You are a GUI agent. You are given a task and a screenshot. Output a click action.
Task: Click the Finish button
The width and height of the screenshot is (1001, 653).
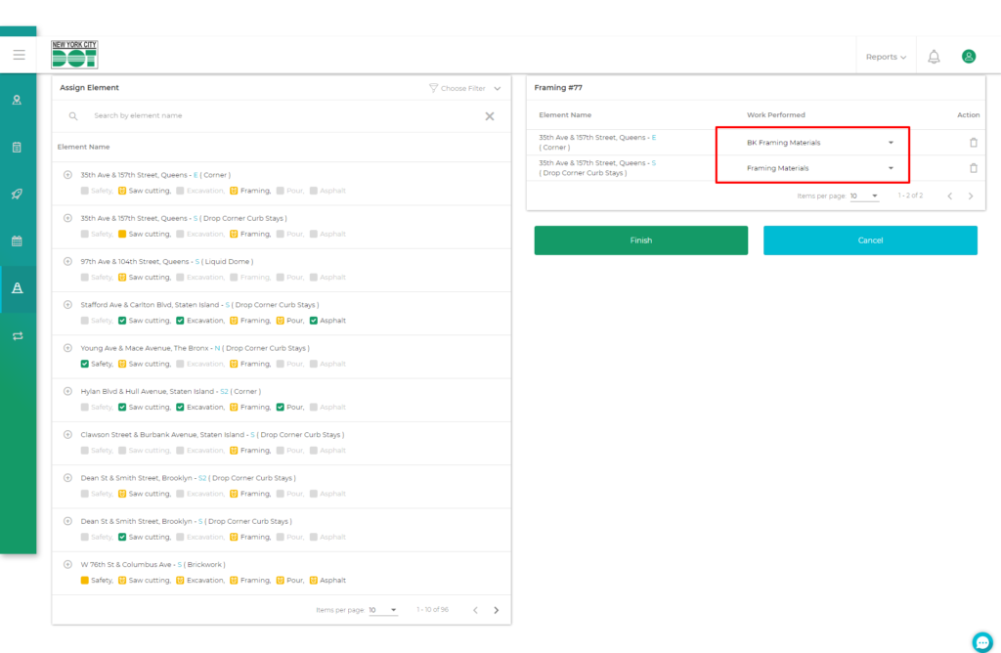point(640,240)
